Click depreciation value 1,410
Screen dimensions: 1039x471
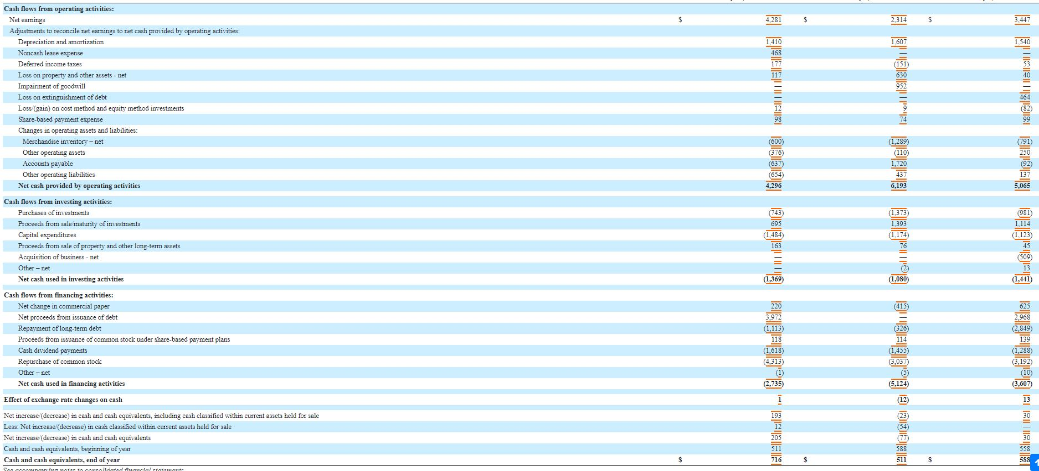pyautogui.click(x=773, y=42)
